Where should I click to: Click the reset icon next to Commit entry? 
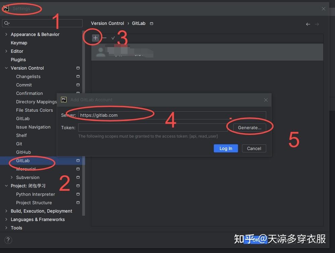click(78, 85)
